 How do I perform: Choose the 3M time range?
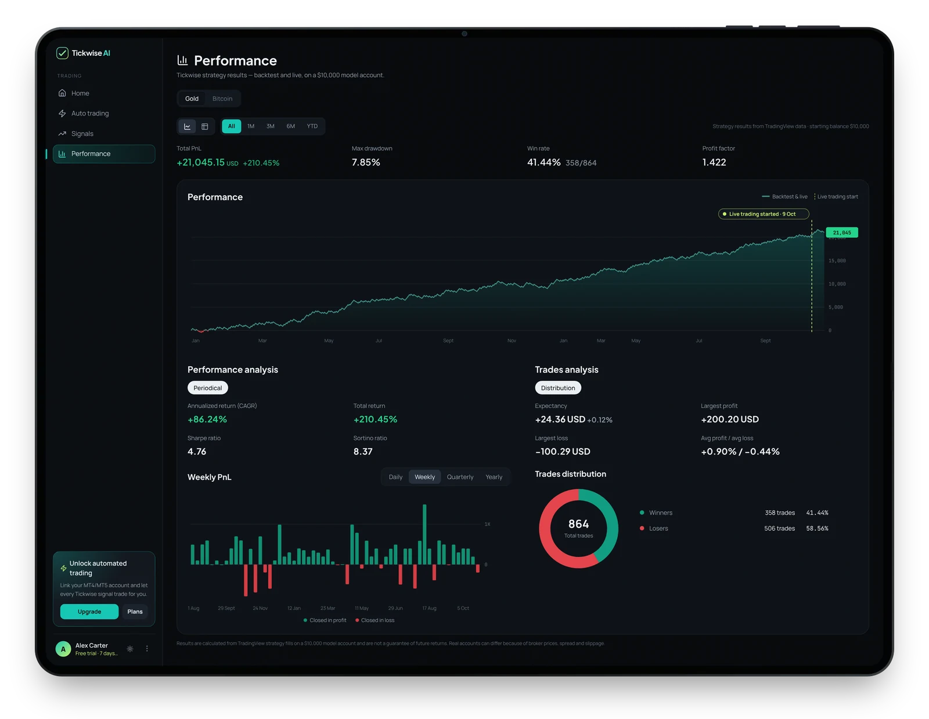[x=271, y=126]
